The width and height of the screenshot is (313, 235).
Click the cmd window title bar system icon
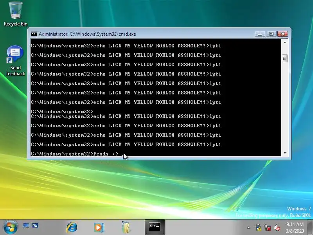point(34,34)
